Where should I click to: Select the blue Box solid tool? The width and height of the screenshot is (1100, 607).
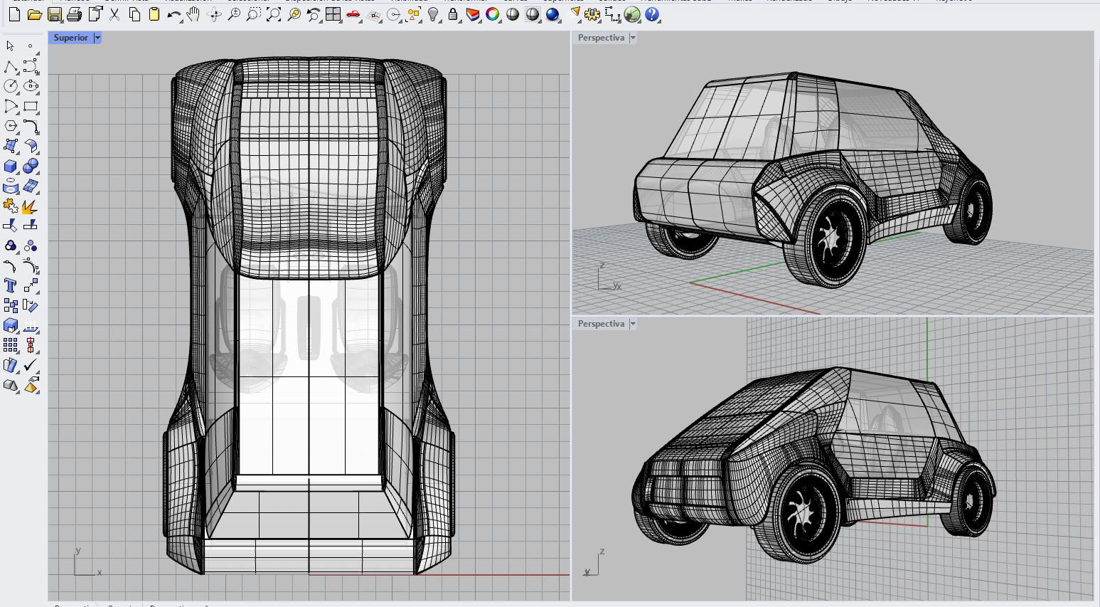[x=11, y=166]
